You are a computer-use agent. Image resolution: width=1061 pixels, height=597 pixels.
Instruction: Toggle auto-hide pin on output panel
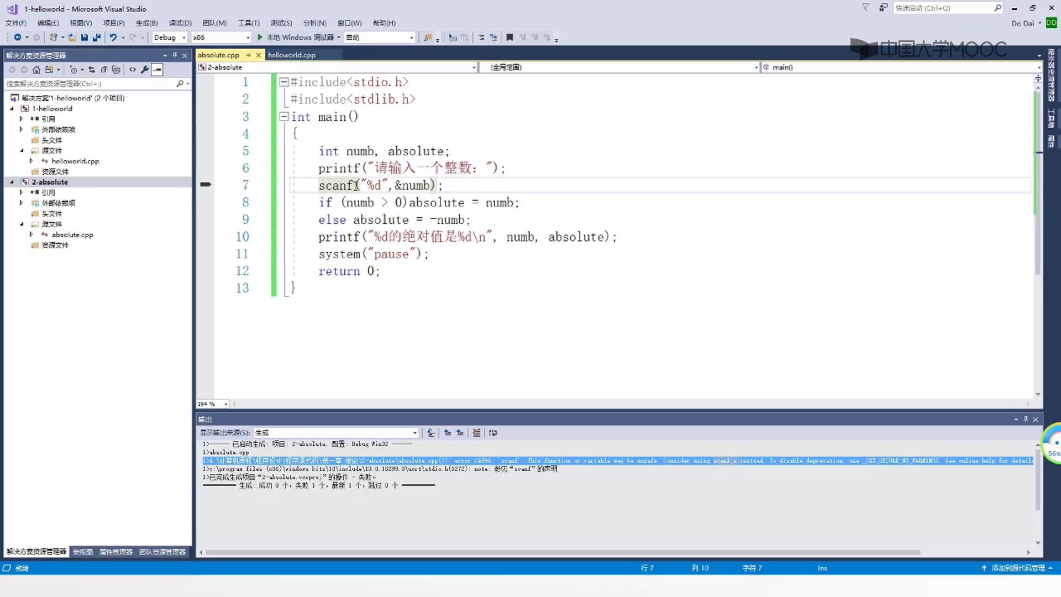tap(1026, 420)
